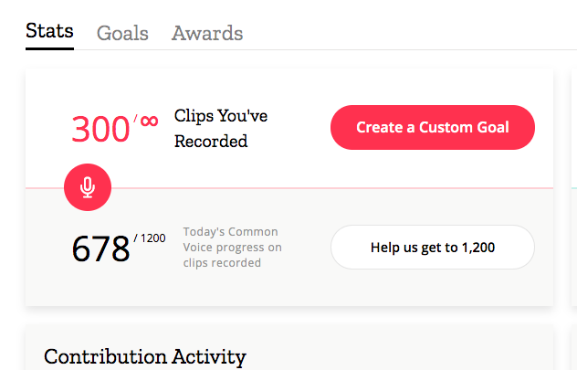The image size is (577, 370).
Task: Select the Awards tab
Action: 207,33
